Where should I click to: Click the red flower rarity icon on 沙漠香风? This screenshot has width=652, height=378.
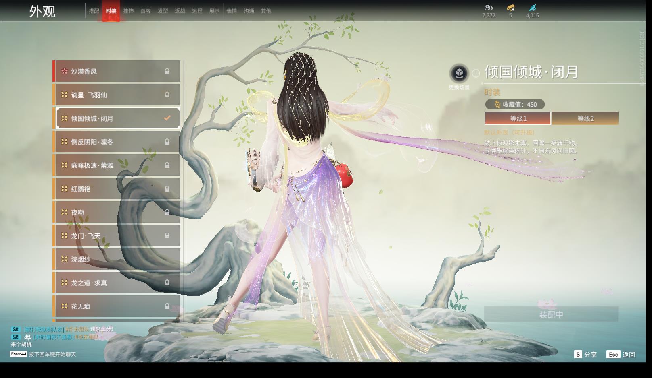point(64,71)
